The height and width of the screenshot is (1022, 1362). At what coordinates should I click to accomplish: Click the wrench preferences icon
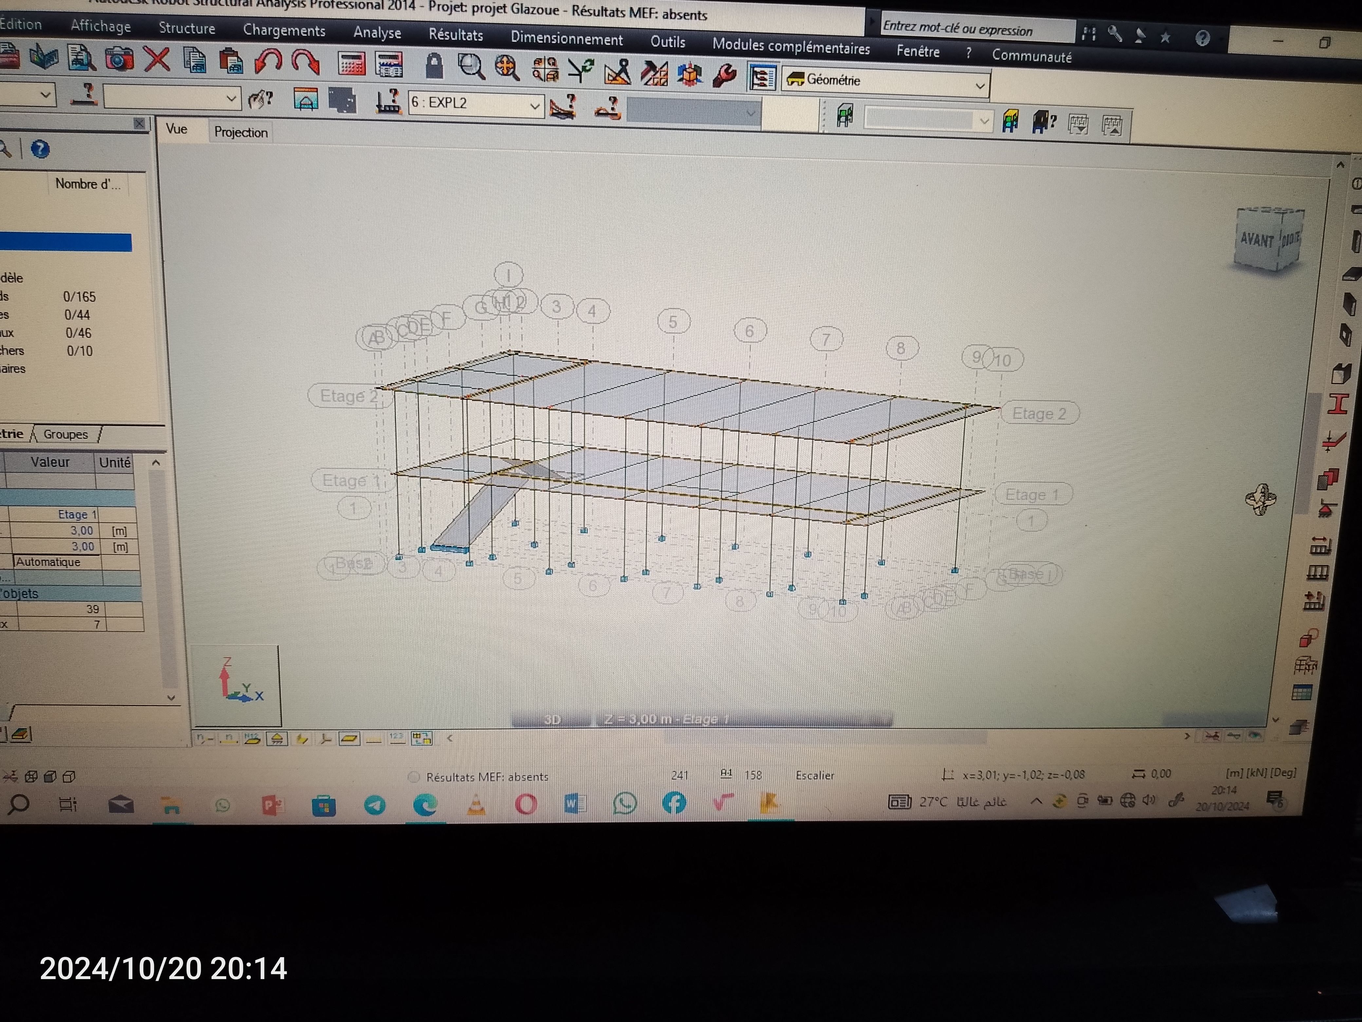coord(725,76)
